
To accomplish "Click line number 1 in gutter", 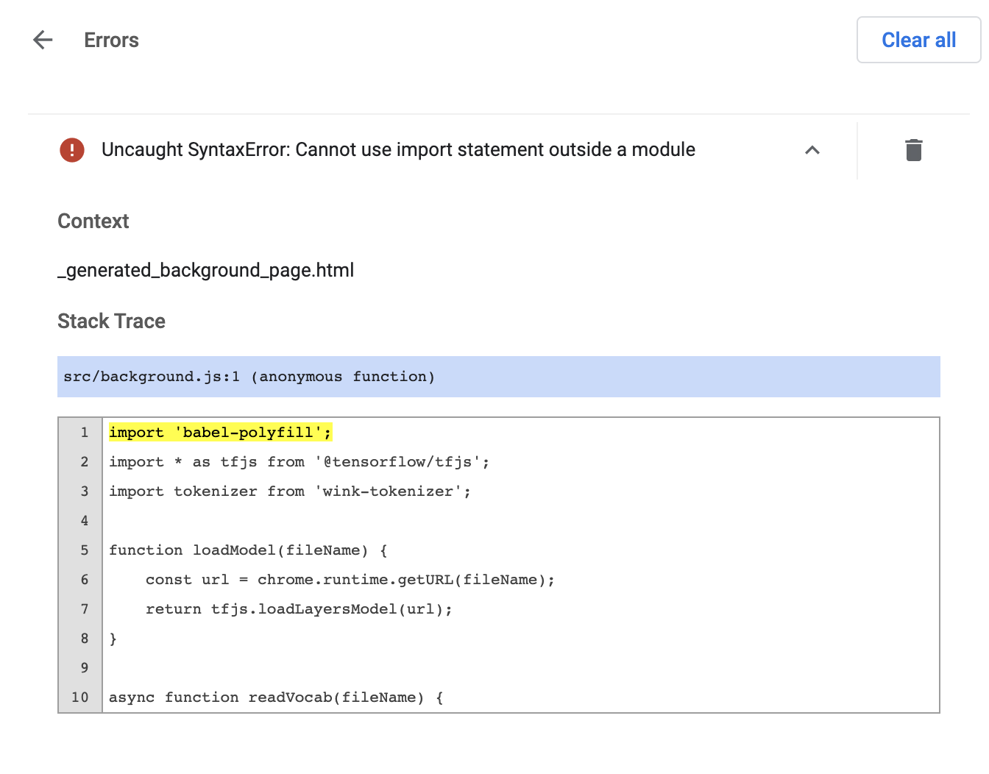I will [x=84, y=433].
